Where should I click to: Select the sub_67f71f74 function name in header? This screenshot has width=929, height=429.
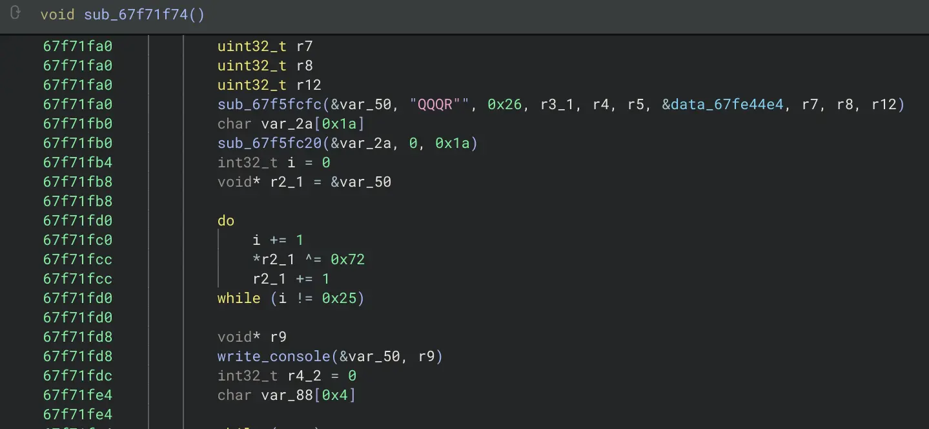pos(138,14)
